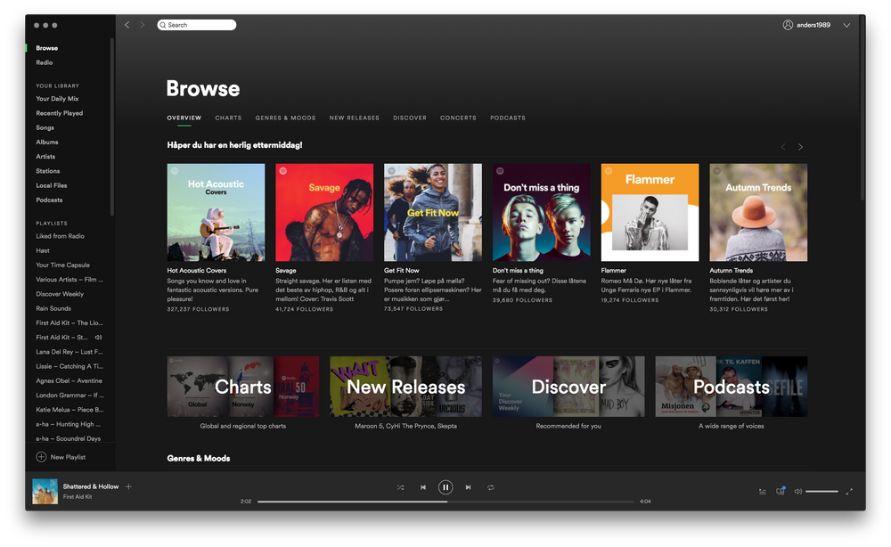Click the First Aid Kit artist name

tap(78, 496)
